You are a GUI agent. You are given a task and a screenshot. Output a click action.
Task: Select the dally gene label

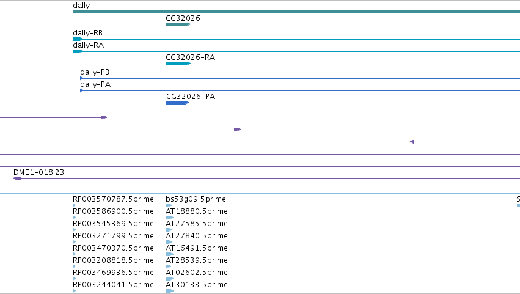[81, 6]
